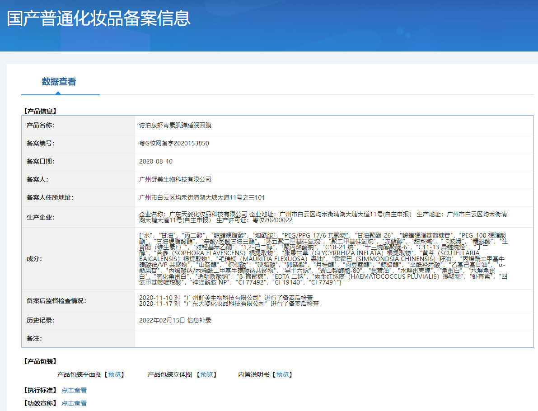Click the 【产品包装】 section heading
Image resolution: width=538 pixels, height=411 pixels.
40,361
